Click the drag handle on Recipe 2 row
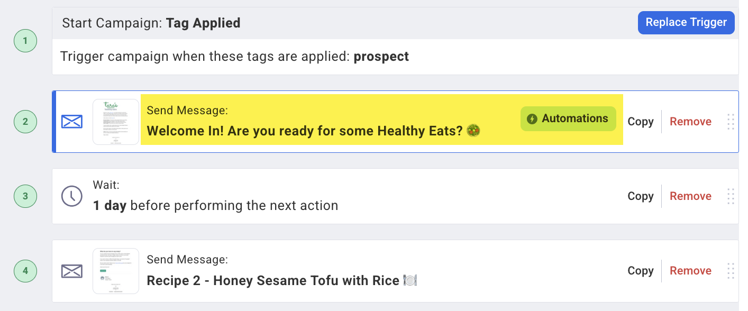 click(x=731, y=271)
